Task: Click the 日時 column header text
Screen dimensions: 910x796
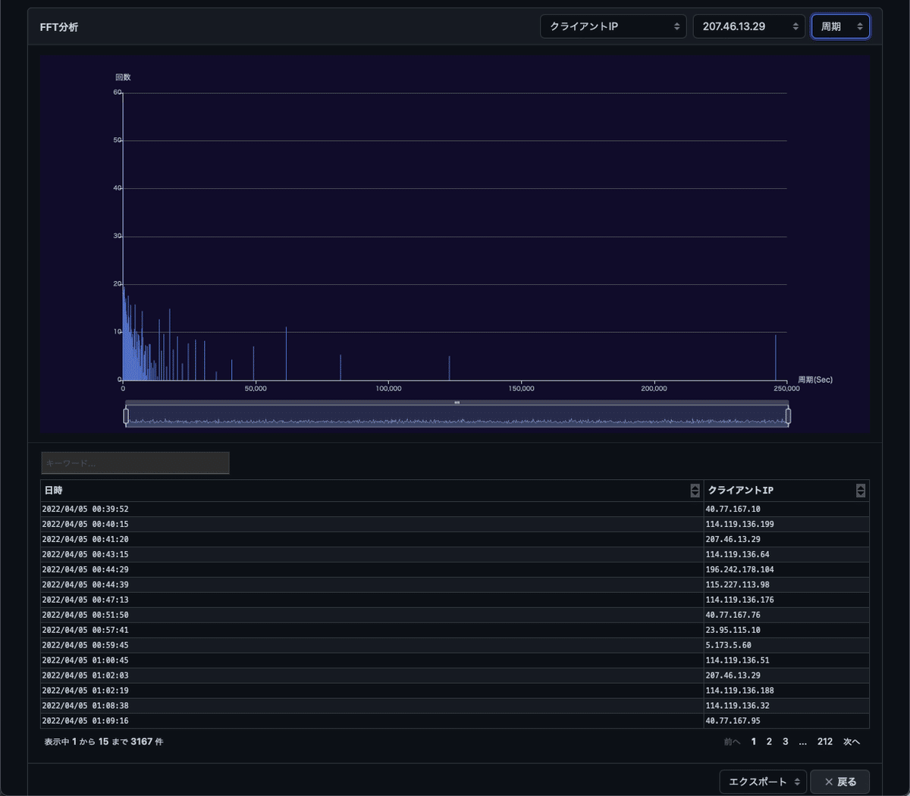Action: [x=53, y=490]
